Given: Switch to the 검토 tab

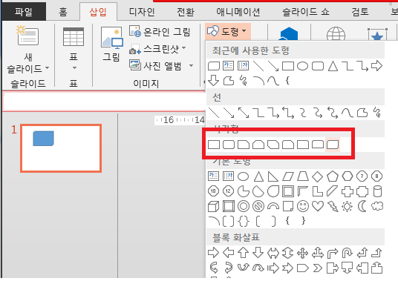Looking at the screenshot, I should pos(359,12).
